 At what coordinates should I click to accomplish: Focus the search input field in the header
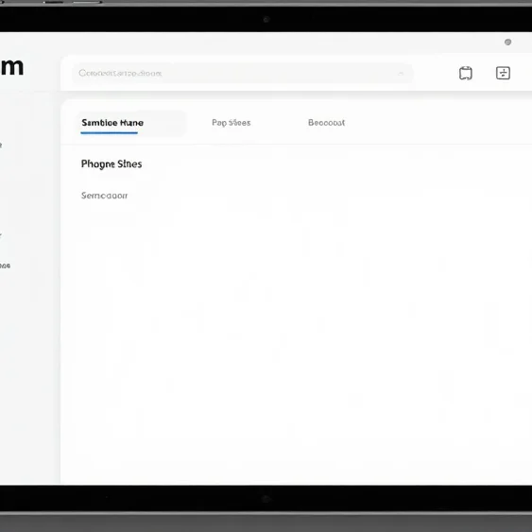(x=242, y=74)
